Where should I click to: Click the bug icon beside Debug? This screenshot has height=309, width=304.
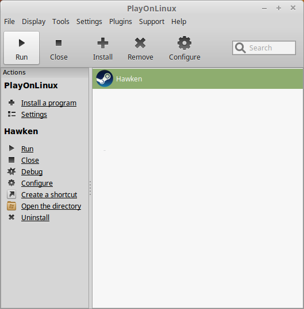pyautogui.click(x=11, y=171)
